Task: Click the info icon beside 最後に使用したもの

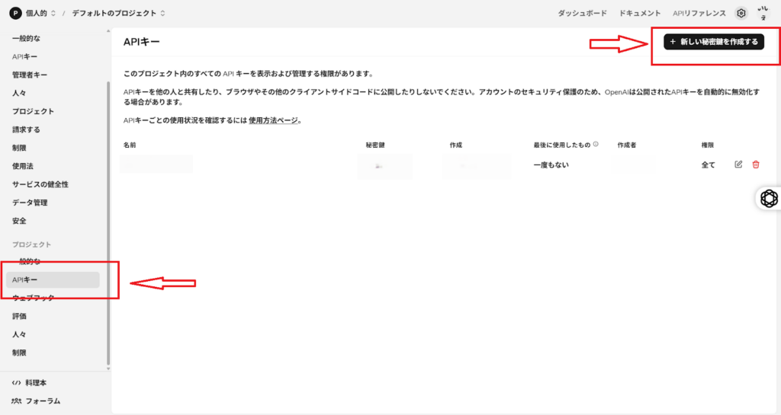Action: pos(596,144)
